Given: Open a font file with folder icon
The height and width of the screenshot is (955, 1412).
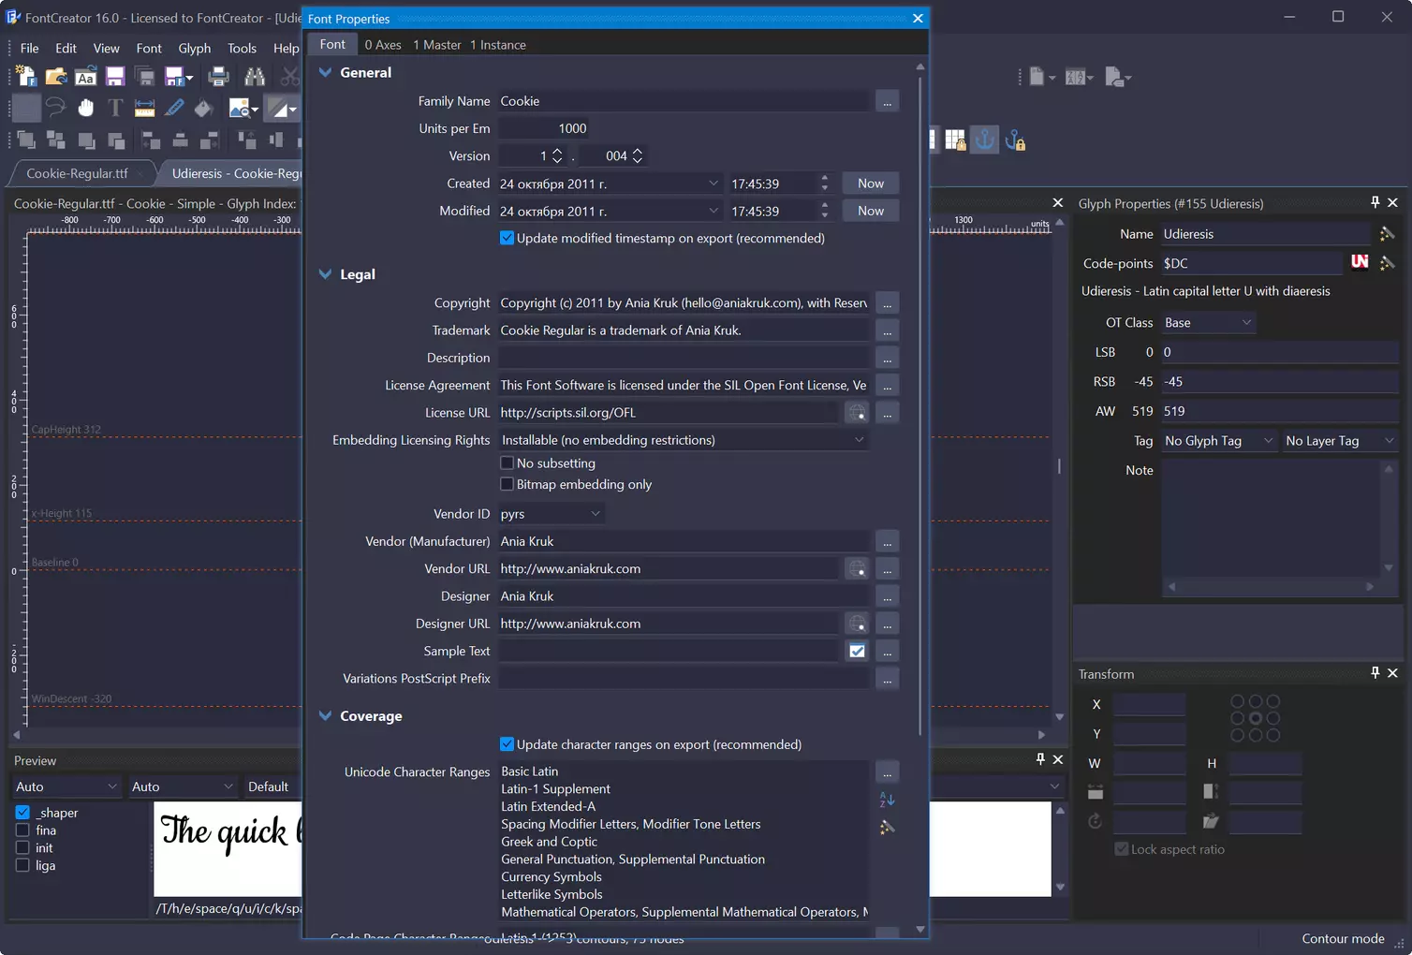Looking at the screenshot, I should (x=56, y=77).
